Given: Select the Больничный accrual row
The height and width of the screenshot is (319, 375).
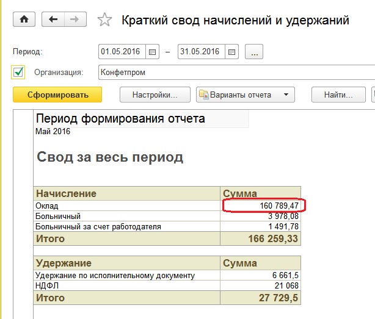Looking at the screenshot, I should click(167, 216).
